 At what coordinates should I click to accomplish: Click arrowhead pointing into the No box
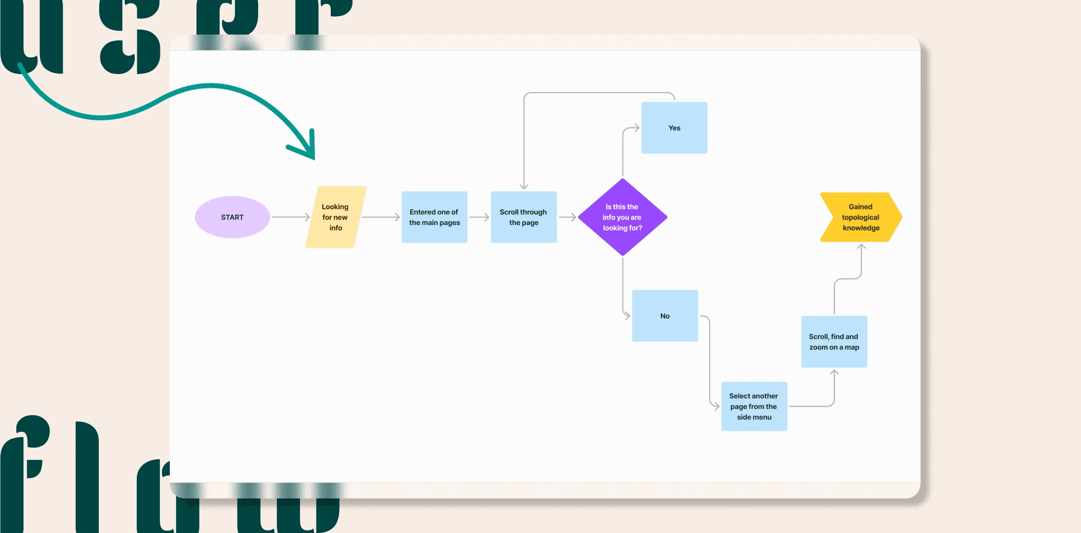click(627, 316)
